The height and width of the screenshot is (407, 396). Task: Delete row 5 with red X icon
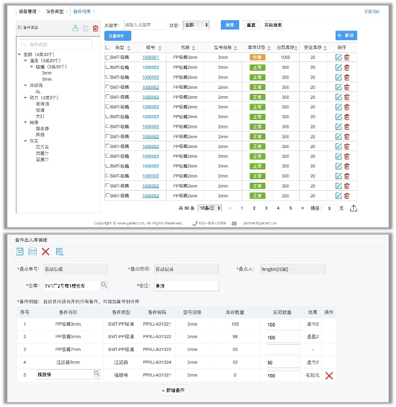pos(329,375)
